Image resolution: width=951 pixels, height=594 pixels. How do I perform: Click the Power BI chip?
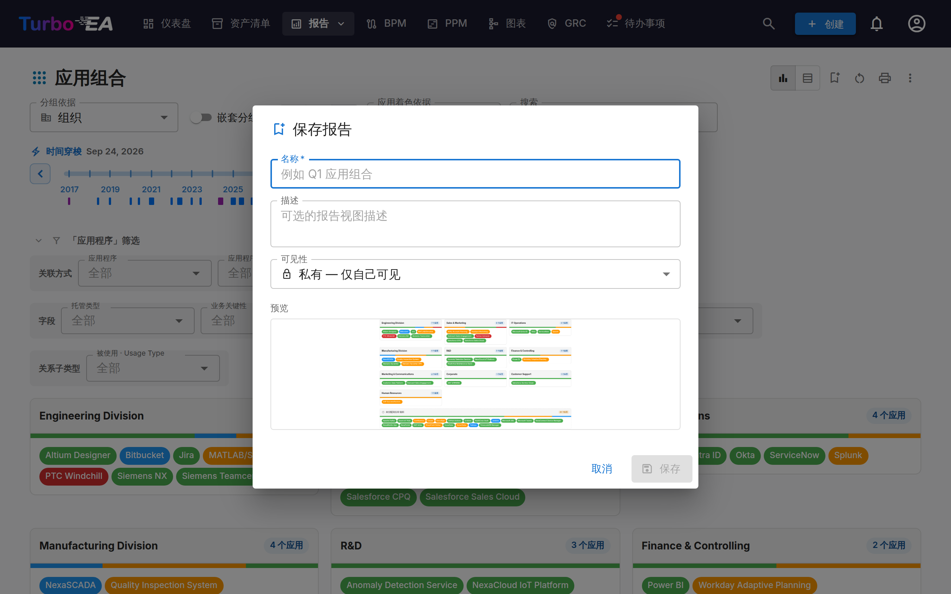pos(665,585)
